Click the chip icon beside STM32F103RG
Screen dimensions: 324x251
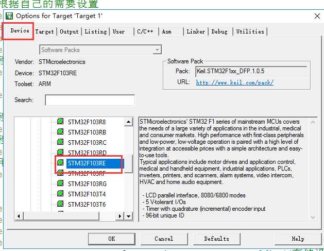point(60,183)
